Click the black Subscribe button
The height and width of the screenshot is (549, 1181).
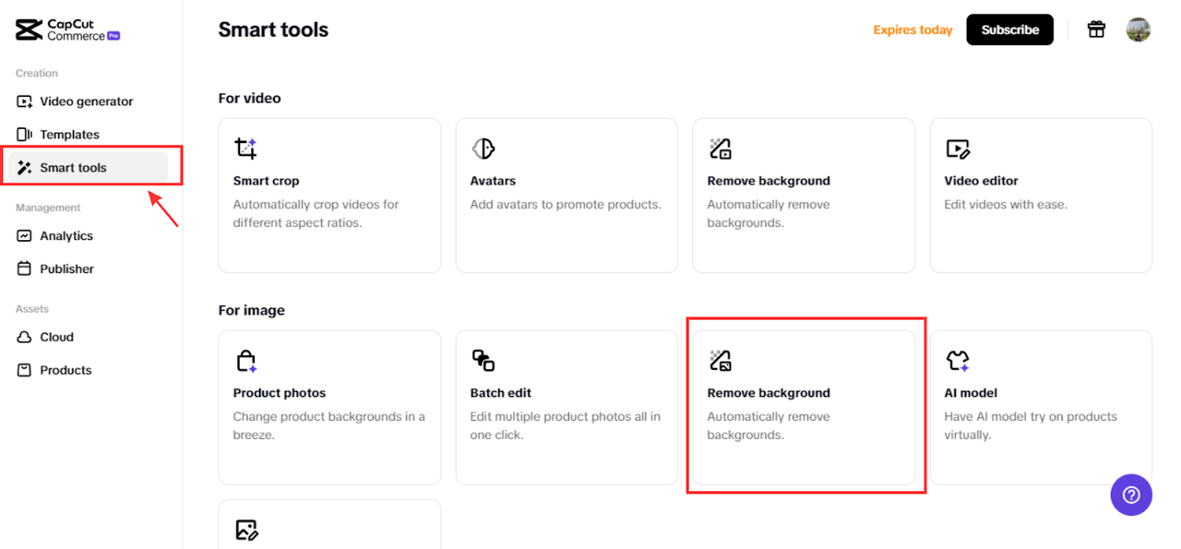tap(1009, 30)
